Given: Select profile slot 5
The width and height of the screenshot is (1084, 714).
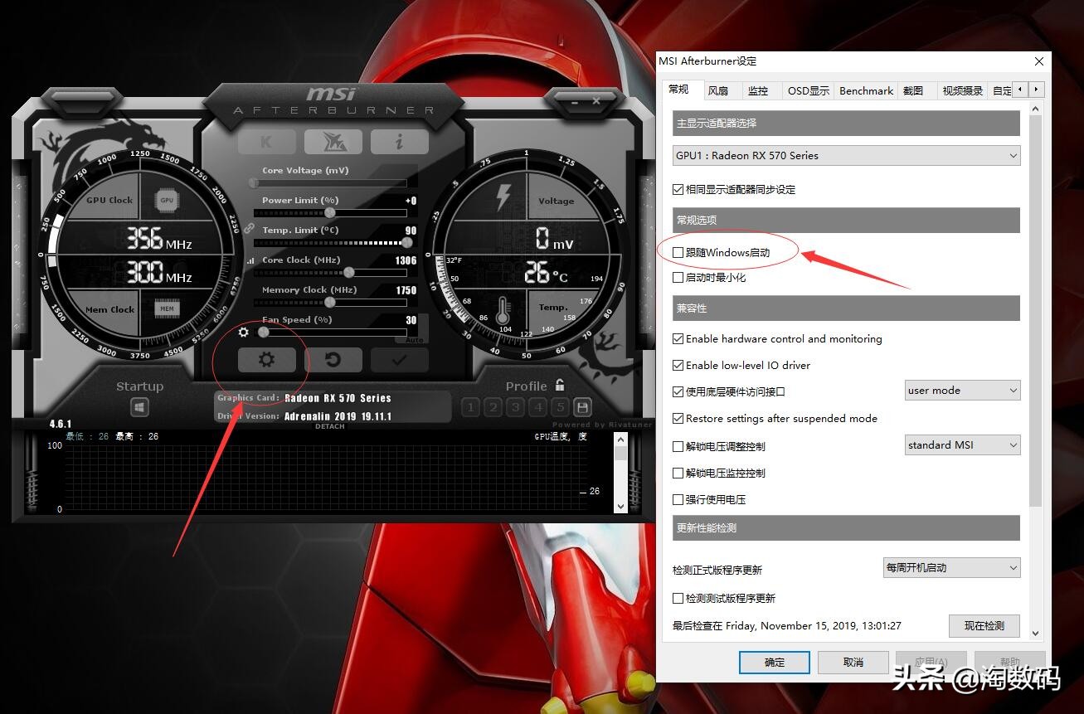Looking at the screenshot, I should 561,407.
